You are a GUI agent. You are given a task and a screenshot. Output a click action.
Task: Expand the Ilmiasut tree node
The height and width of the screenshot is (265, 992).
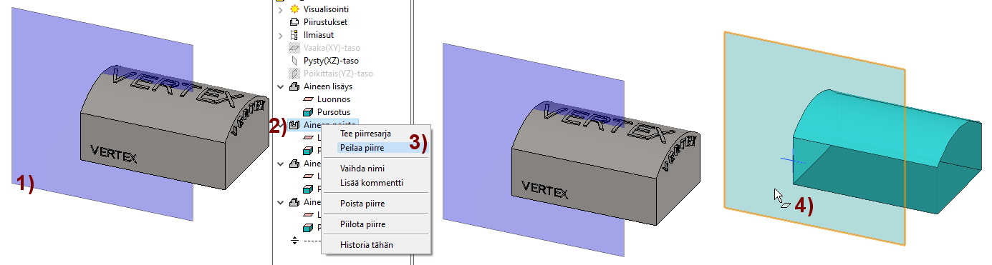coord(280,35)
